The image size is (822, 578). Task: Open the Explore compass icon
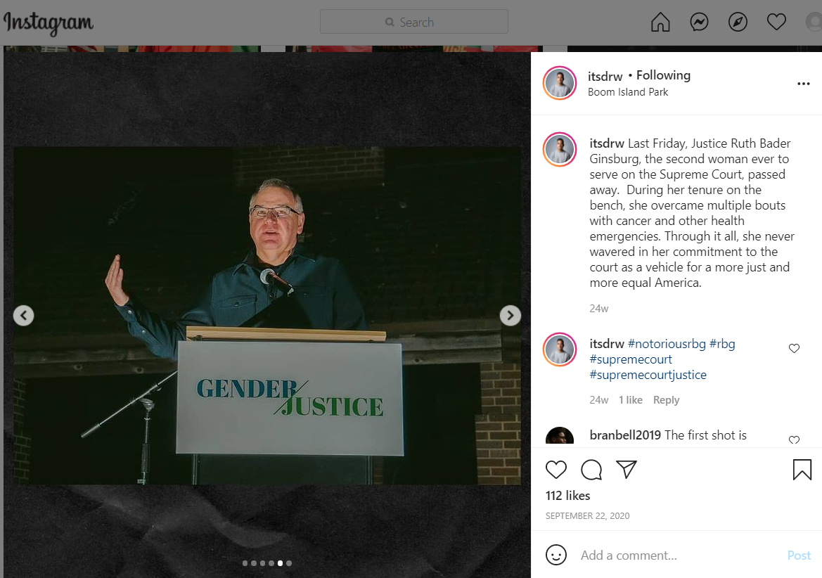point(738,22)
